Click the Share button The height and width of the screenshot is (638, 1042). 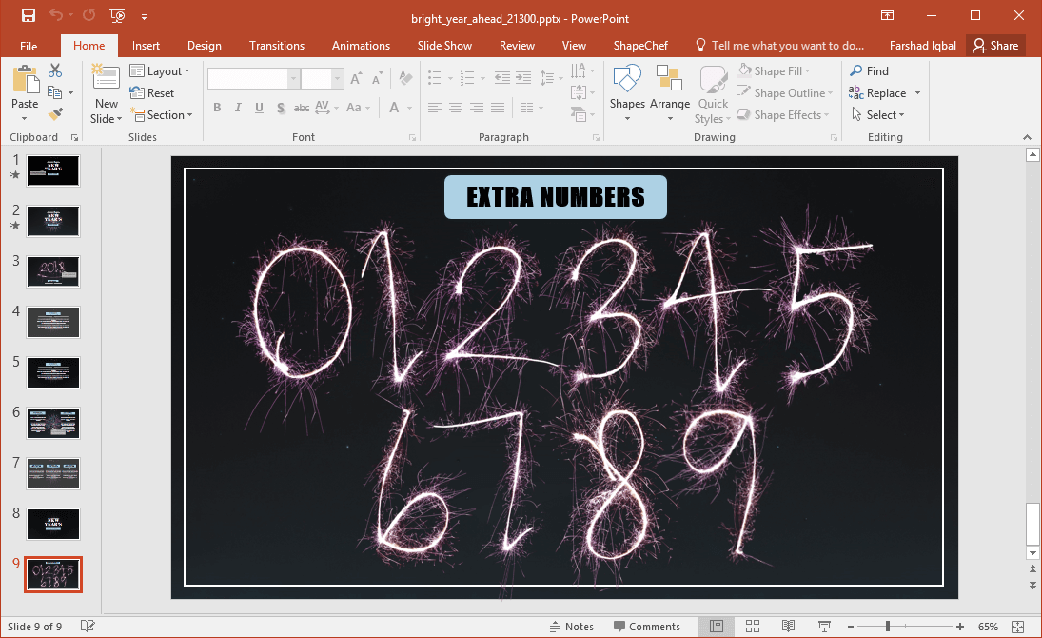click(995, 46)
